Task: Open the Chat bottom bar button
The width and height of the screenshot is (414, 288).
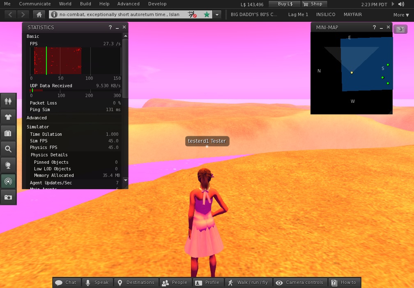Action: [67, 283]
